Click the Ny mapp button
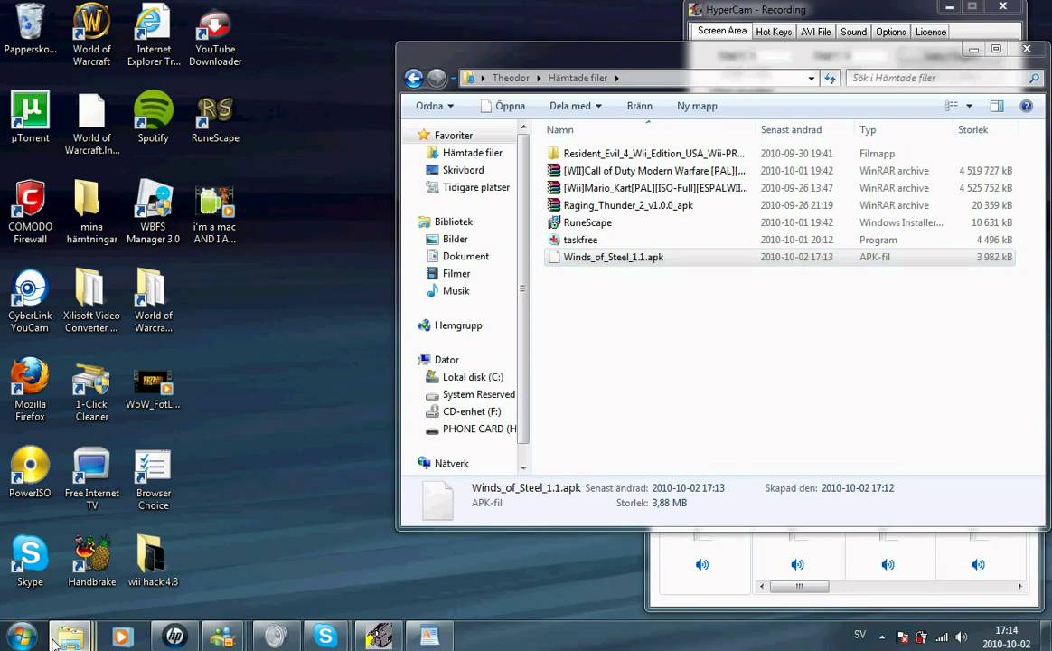Image resolution: width=1052 pixels, height=651 pixels. click(x=697, y=106)
